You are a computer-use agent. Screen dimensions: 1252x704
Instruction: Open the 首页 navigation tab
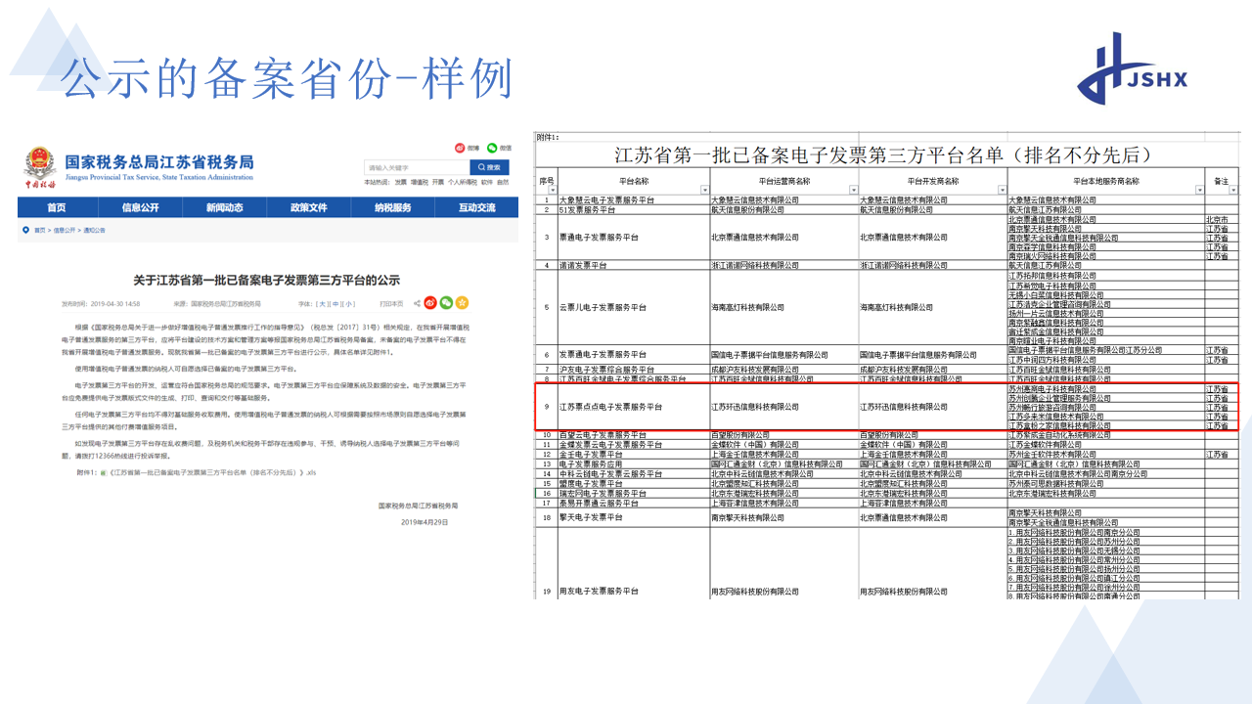[x=57, y=207]
